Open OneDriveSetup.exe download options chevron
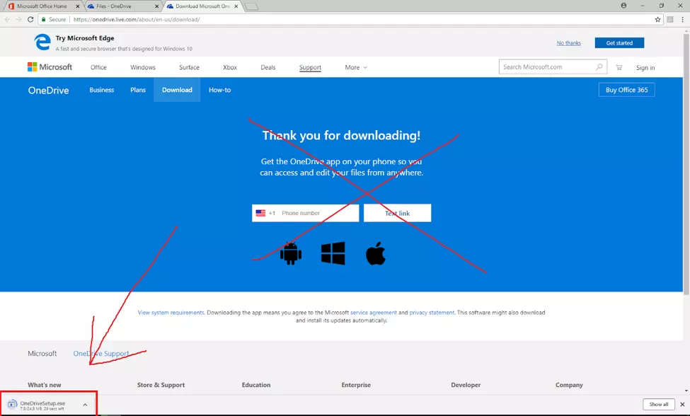The height and width of the screenshot is (416, 690). [x=85, y=405]
